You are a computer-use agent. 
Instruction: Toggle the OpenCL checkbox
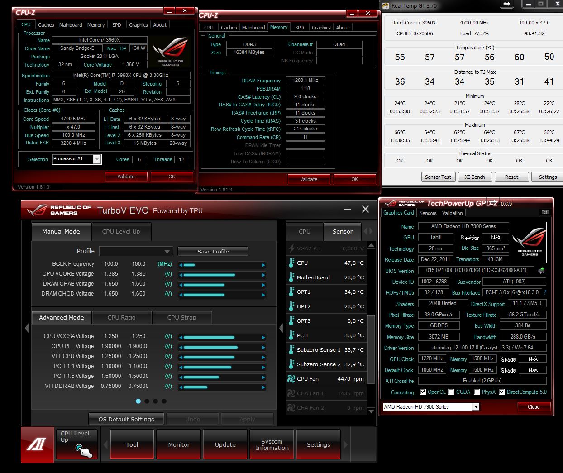pos(423,392)
